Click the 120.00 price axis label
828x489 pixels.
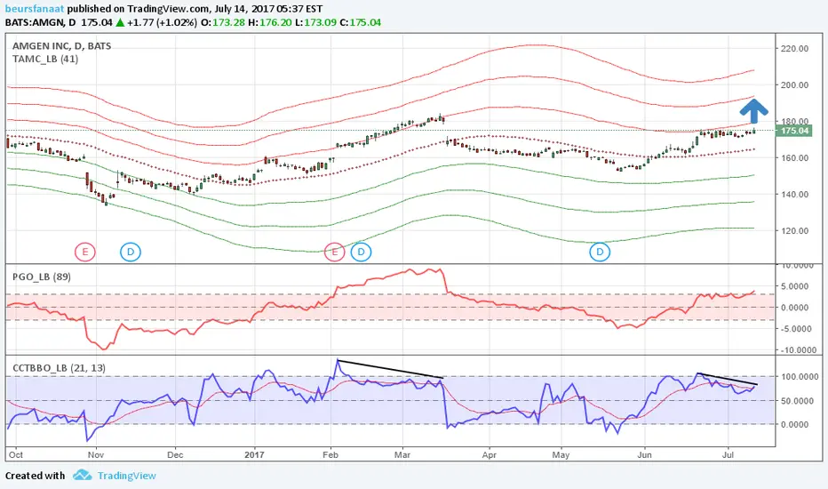click(x=795, y=231)
